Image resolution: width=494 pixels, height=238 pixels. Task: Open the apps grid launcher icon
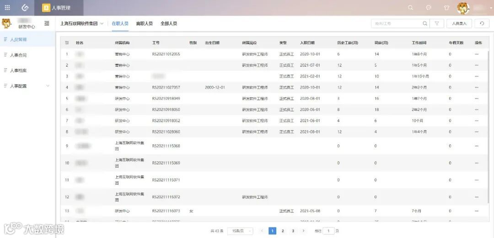pos(8,8)
